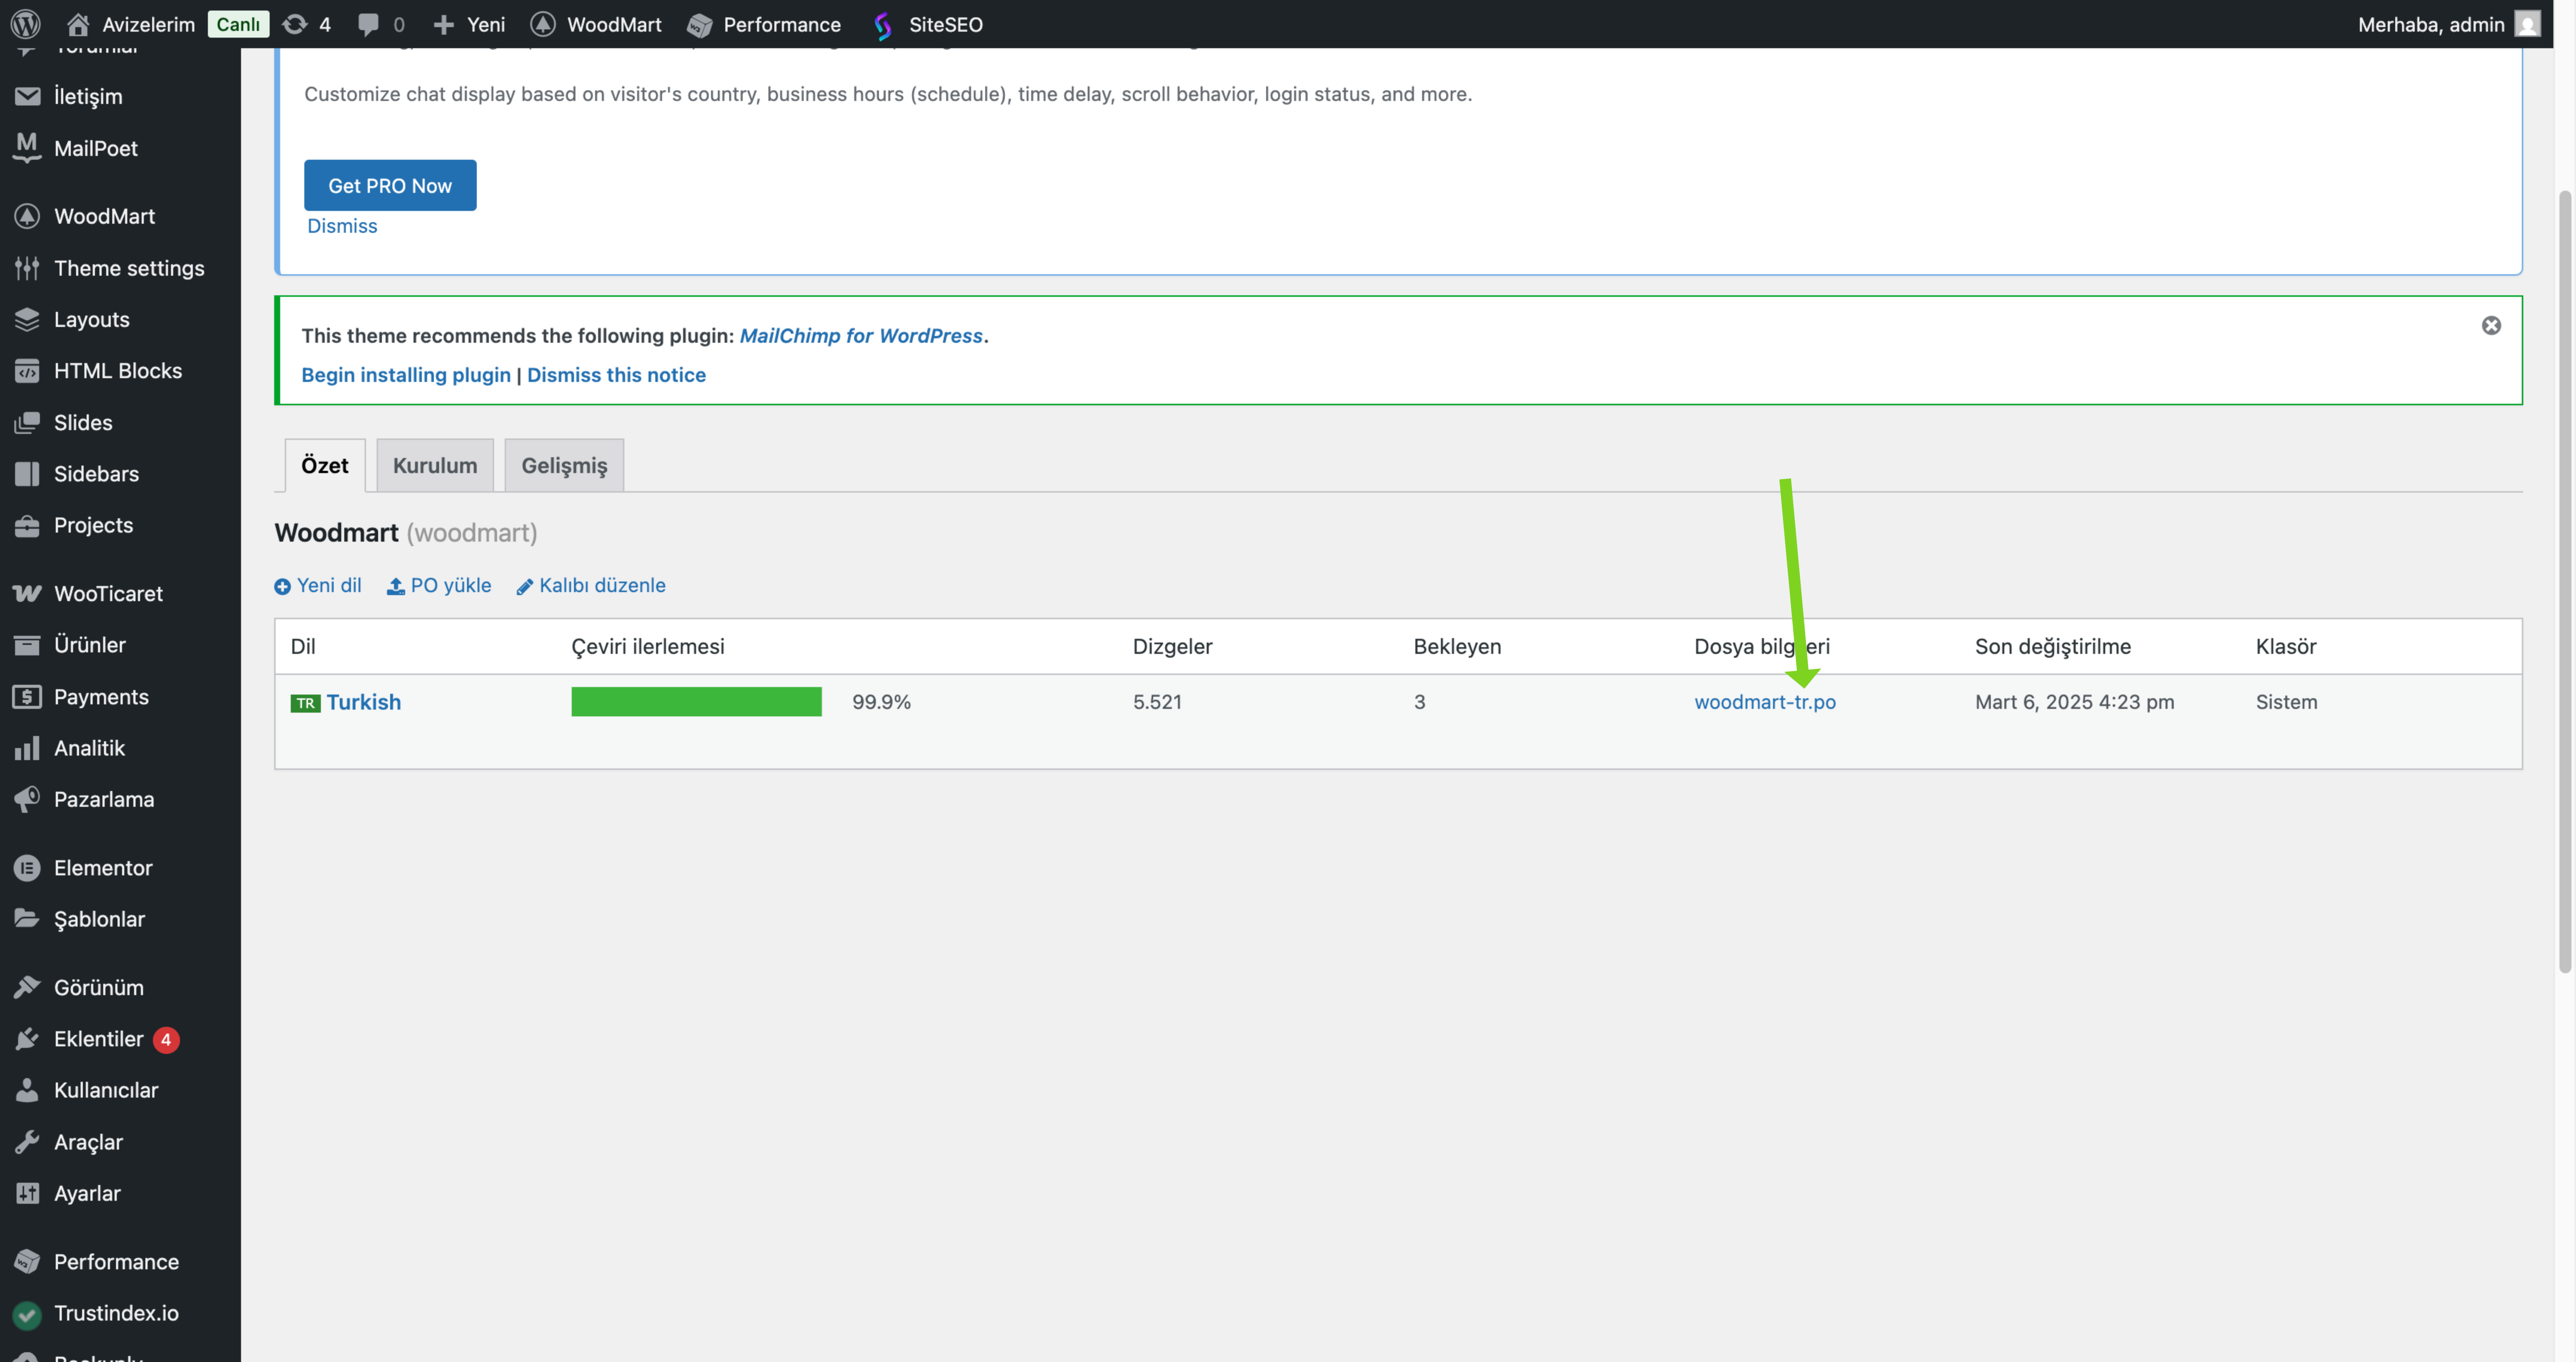Open the Avizelerim site home icon
The height and width of the screenshot is (1362, 2576).
click(x=78, y=24)
